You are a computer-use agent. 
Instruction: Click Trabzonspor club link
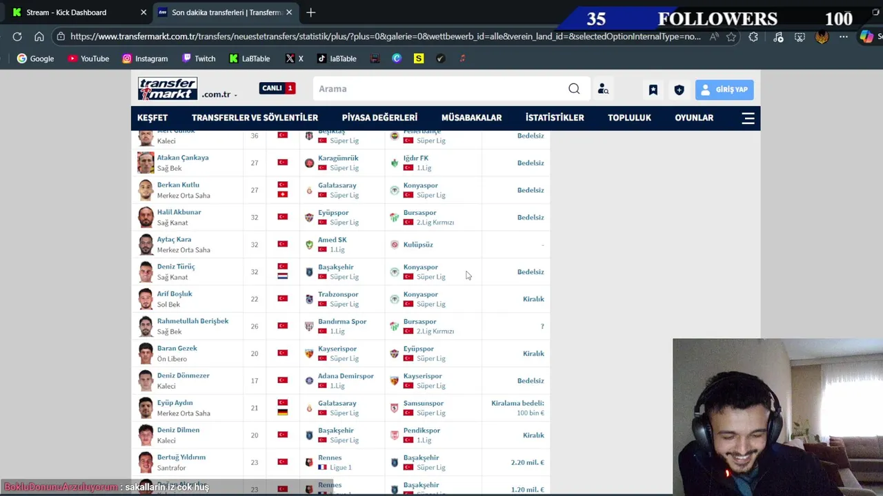point(338,294)
